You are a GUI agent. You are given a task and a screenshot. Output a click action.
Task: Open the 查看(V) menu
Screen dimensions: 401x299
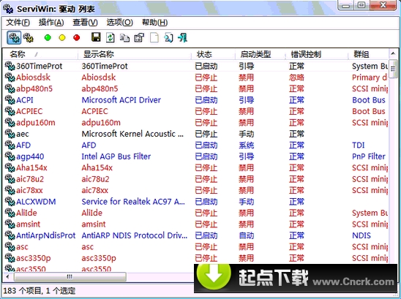click(x=85, y=23)
